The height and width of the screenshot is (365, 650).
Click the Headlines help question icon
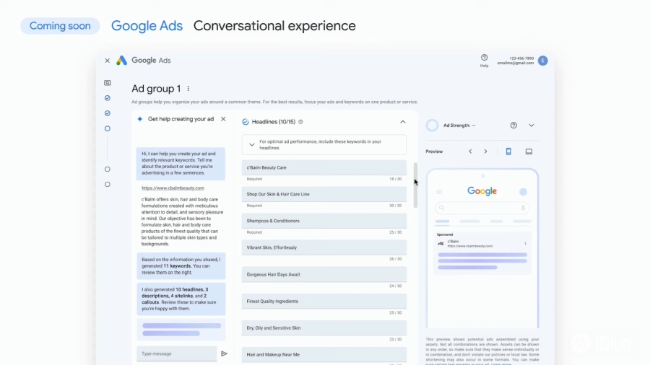(x=301, y=122)
